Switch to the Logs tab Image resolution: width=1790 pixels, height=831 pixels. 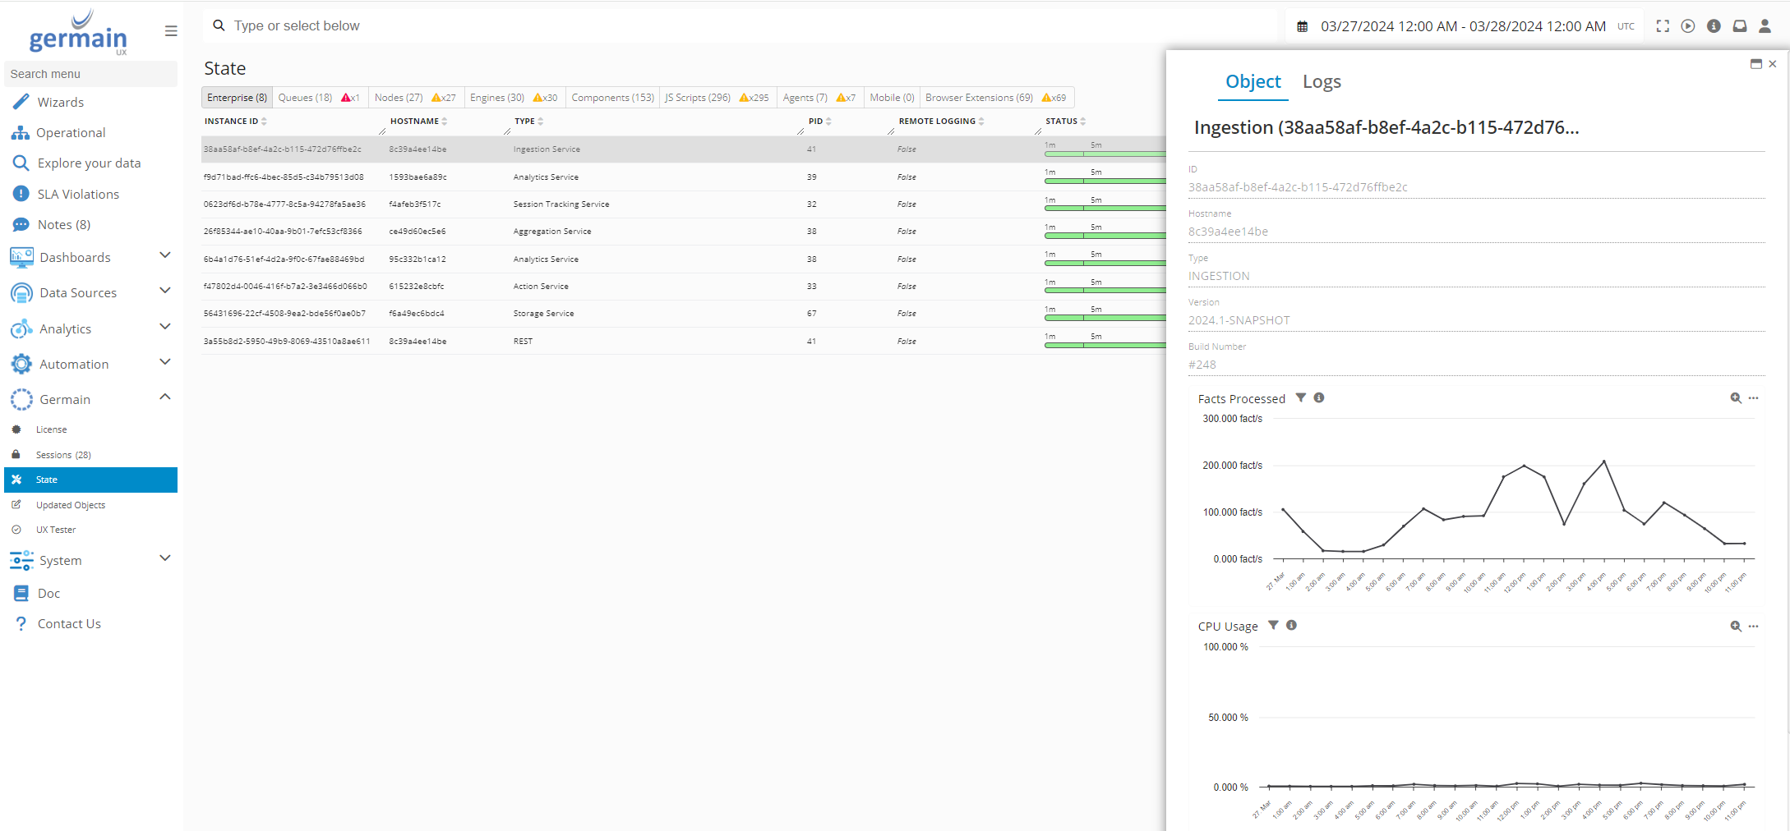click(1322, 82)
